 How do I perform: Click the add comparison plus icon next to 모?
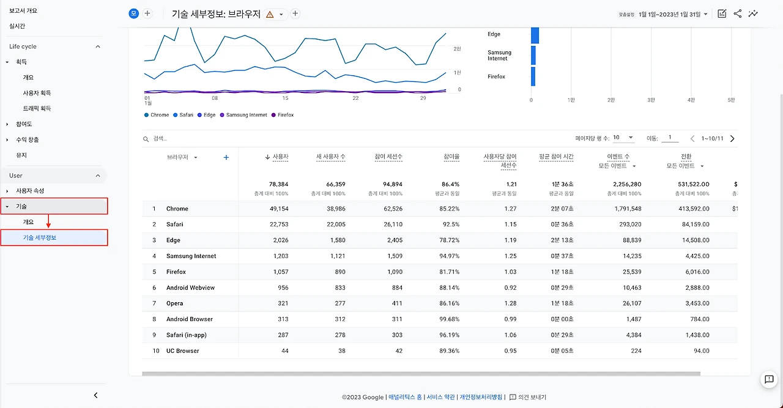click(x=147, y=13)
